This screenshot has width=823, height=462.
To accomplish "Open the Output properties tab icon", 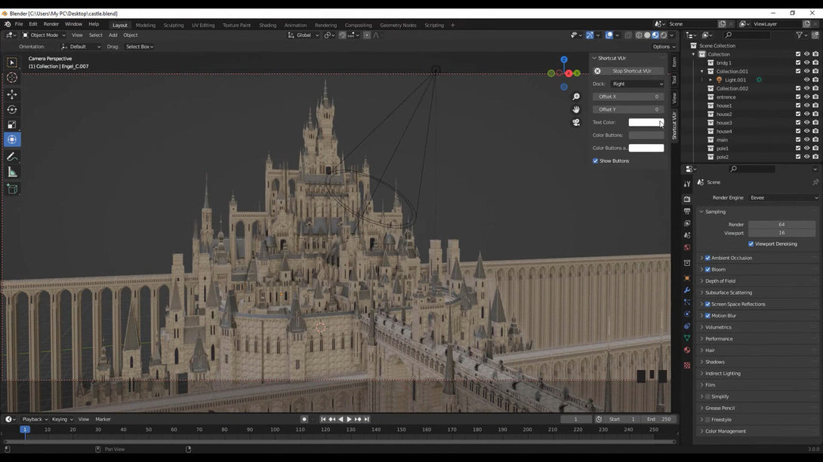I will tap(687, 211).
